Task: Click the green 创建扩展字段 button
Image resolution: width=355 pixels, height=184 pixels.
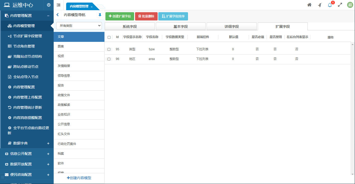Action: coord(120,16)
